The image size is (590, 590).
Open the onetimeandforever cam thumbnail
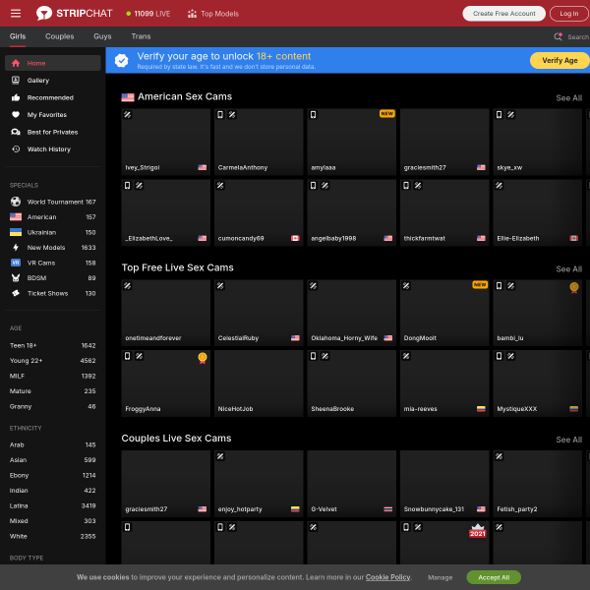click(166, 313)
